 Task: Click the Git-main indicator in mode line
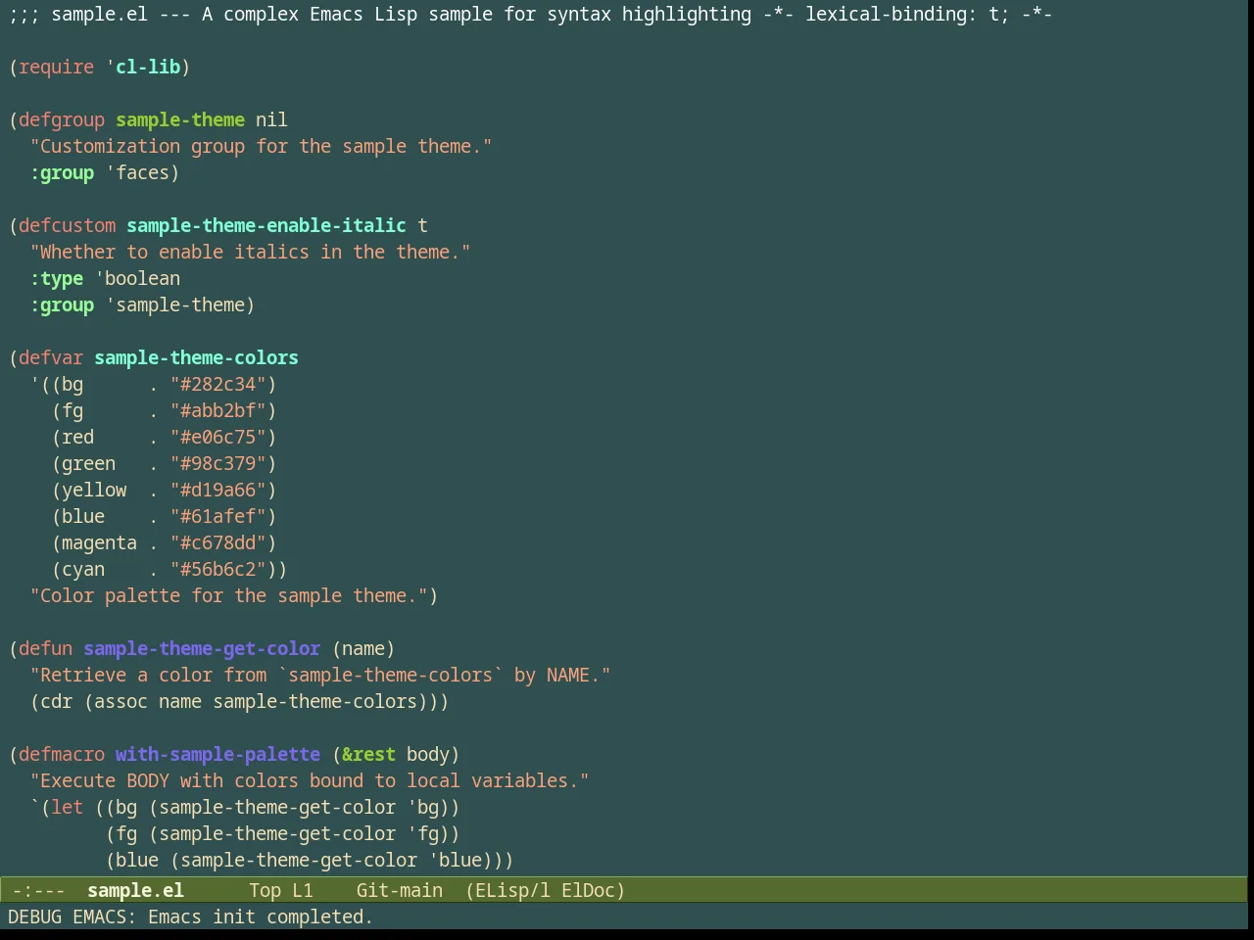click(x=399, y=890)
